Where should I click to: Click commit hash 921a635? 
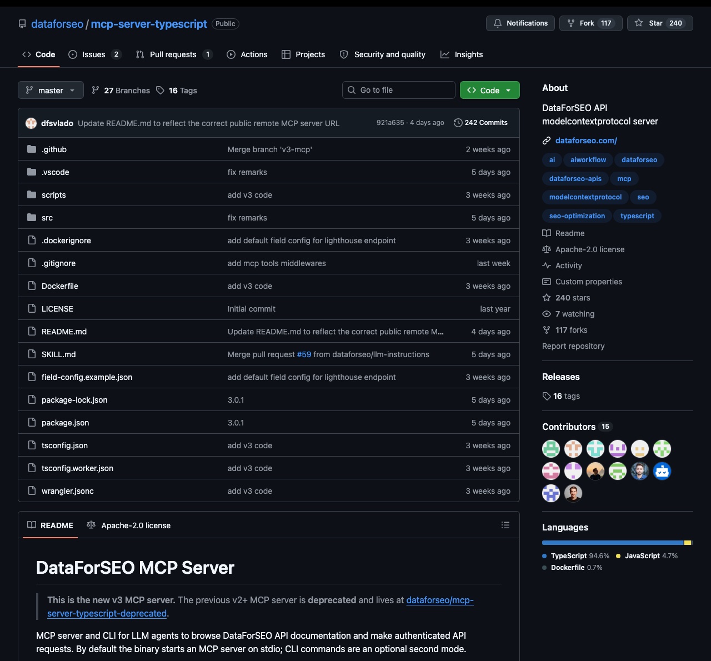[390, 123]
